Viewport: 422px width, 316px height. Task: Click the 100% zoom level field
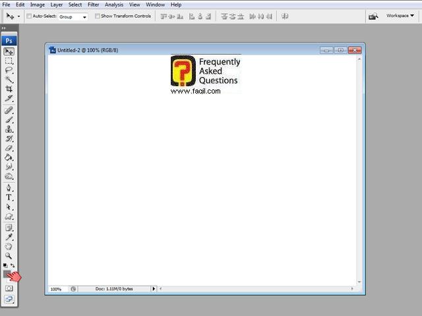click(x=56, y=289)
